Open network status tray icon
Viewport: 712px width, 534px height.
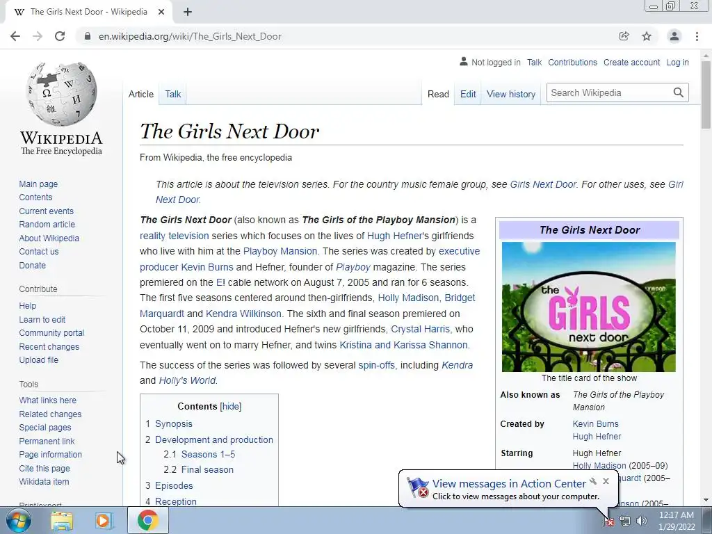625,521
